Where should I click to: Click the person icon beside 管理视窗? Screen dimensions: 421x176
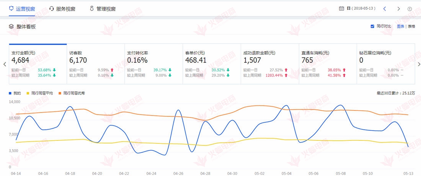[91, 8]
